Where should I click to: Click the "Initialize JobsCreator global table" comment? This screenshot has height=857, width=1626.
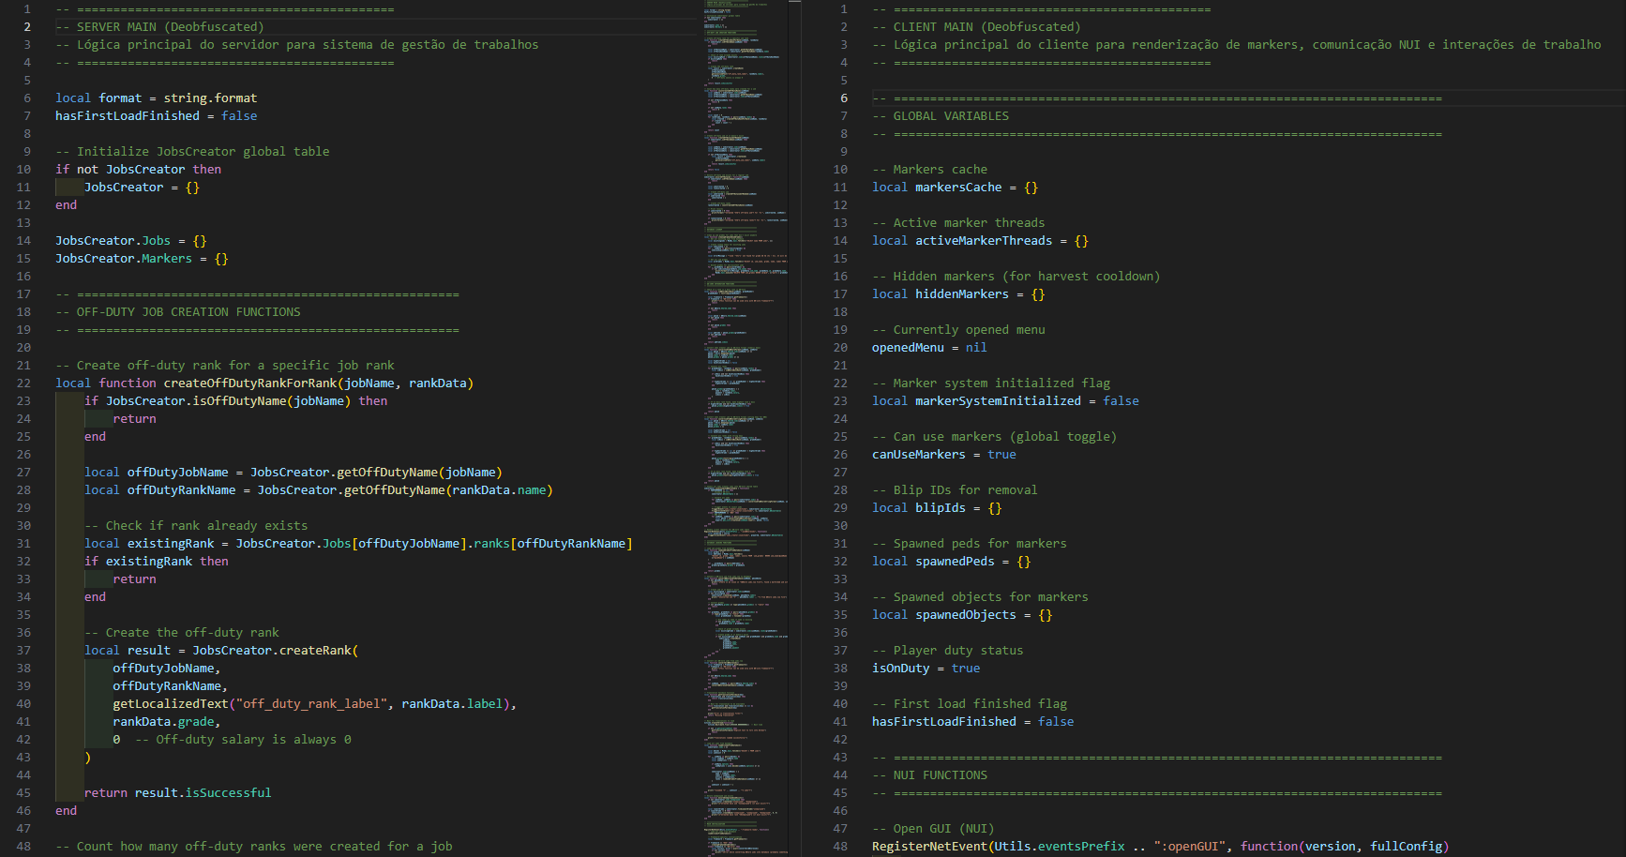point(192,152)
